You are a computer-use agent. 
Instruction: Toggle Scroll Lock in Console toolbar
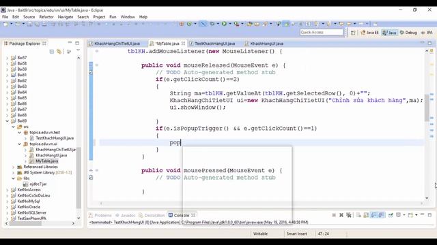tap(366, 215)
